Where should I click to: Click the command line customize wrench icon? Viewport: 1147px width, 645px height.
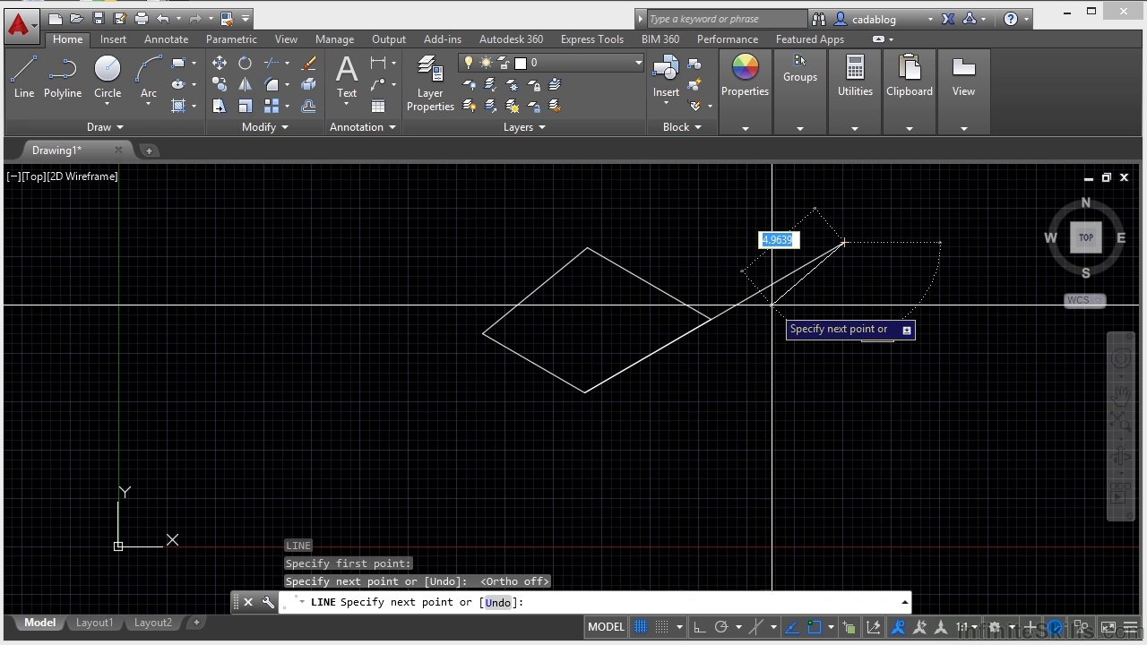click(268, 602)
